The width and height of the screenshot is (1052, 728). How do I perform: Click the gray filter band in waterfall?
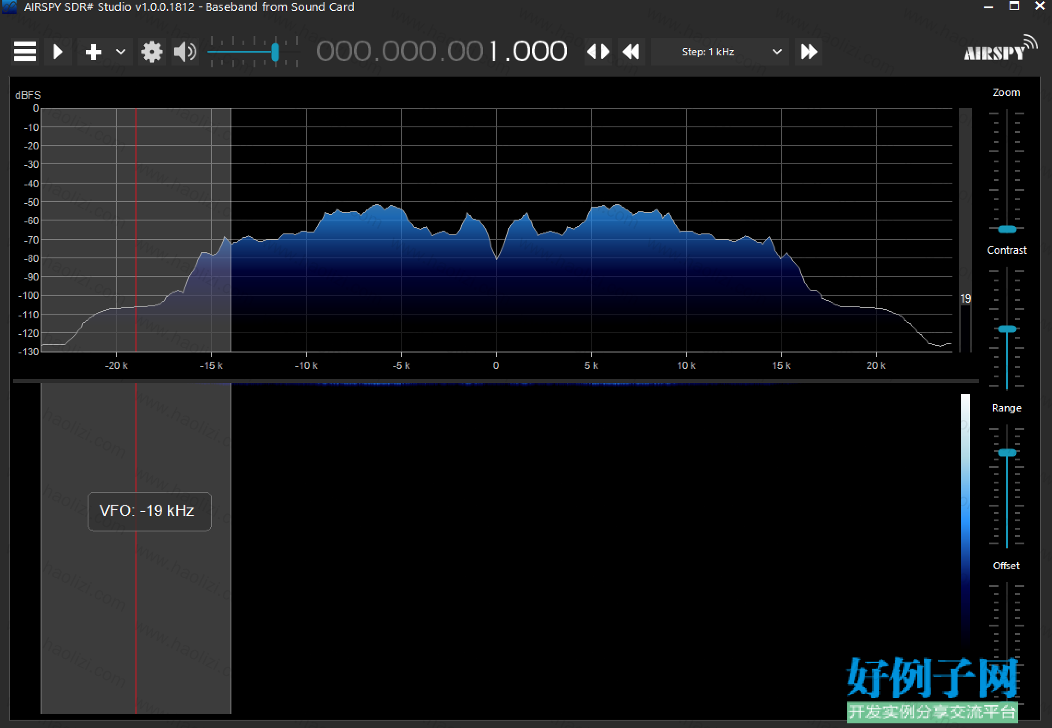coord(136,549)
